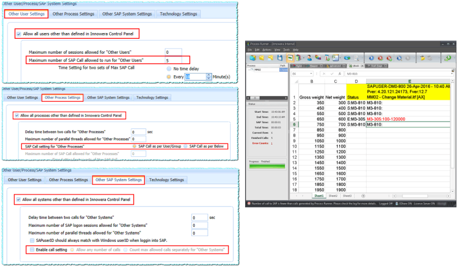Click the floppy disk Save icon in Process Runner toolbar
This screenshot has width=458, height=268.
[280, 58]
